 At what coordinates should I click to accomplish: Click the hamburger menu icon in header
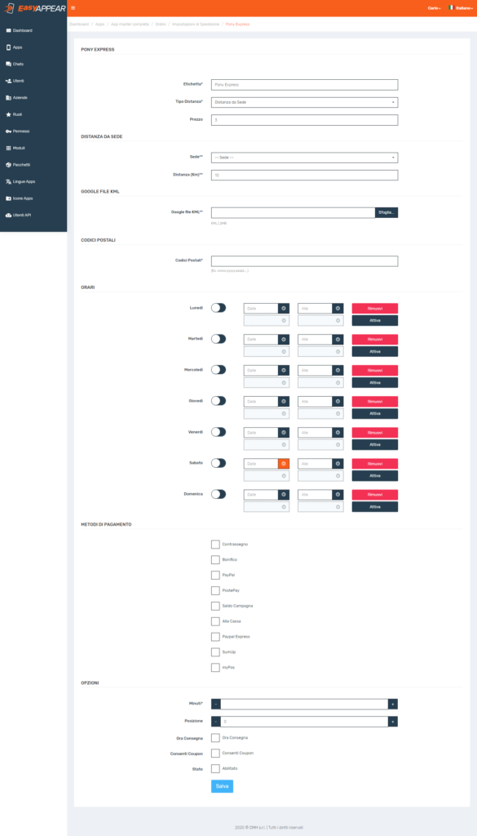pos(73,8)
